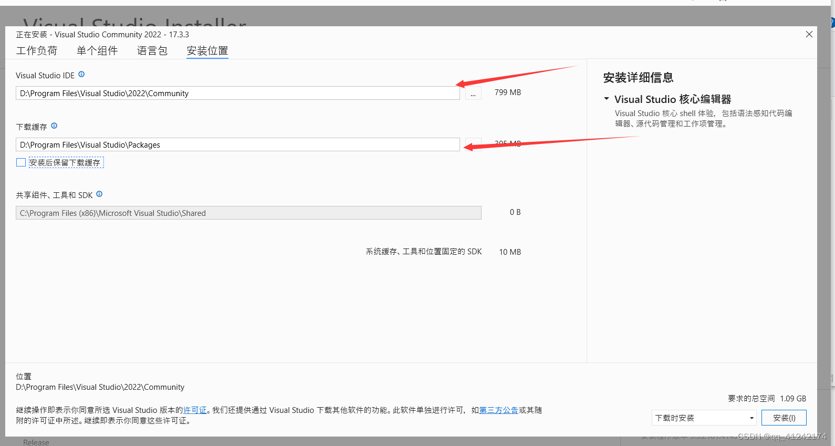Open the 工作负荷 tab
Viewport: 835px width, 446px height.
(37, 50)
